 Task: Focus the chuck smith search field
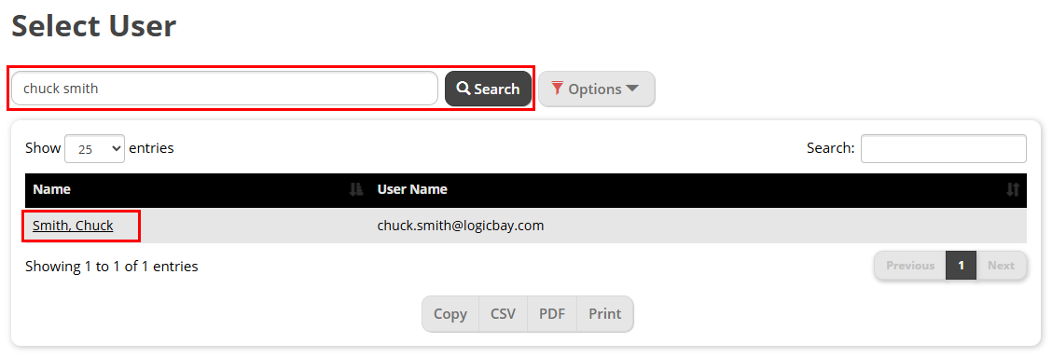(225, 89)
